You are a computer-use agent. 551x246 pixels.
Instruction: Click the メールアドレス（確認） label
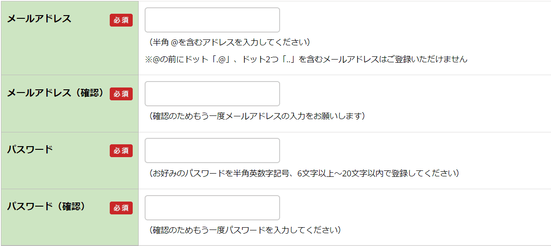[56, 93]
